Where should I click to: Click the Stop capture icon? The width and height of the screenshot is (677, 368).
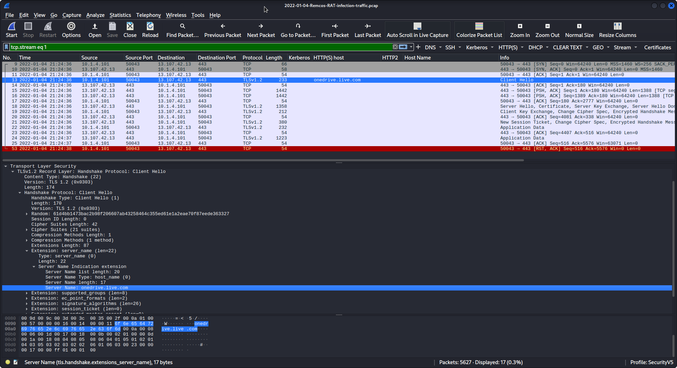pyautogui.click(x=28, y=26)
